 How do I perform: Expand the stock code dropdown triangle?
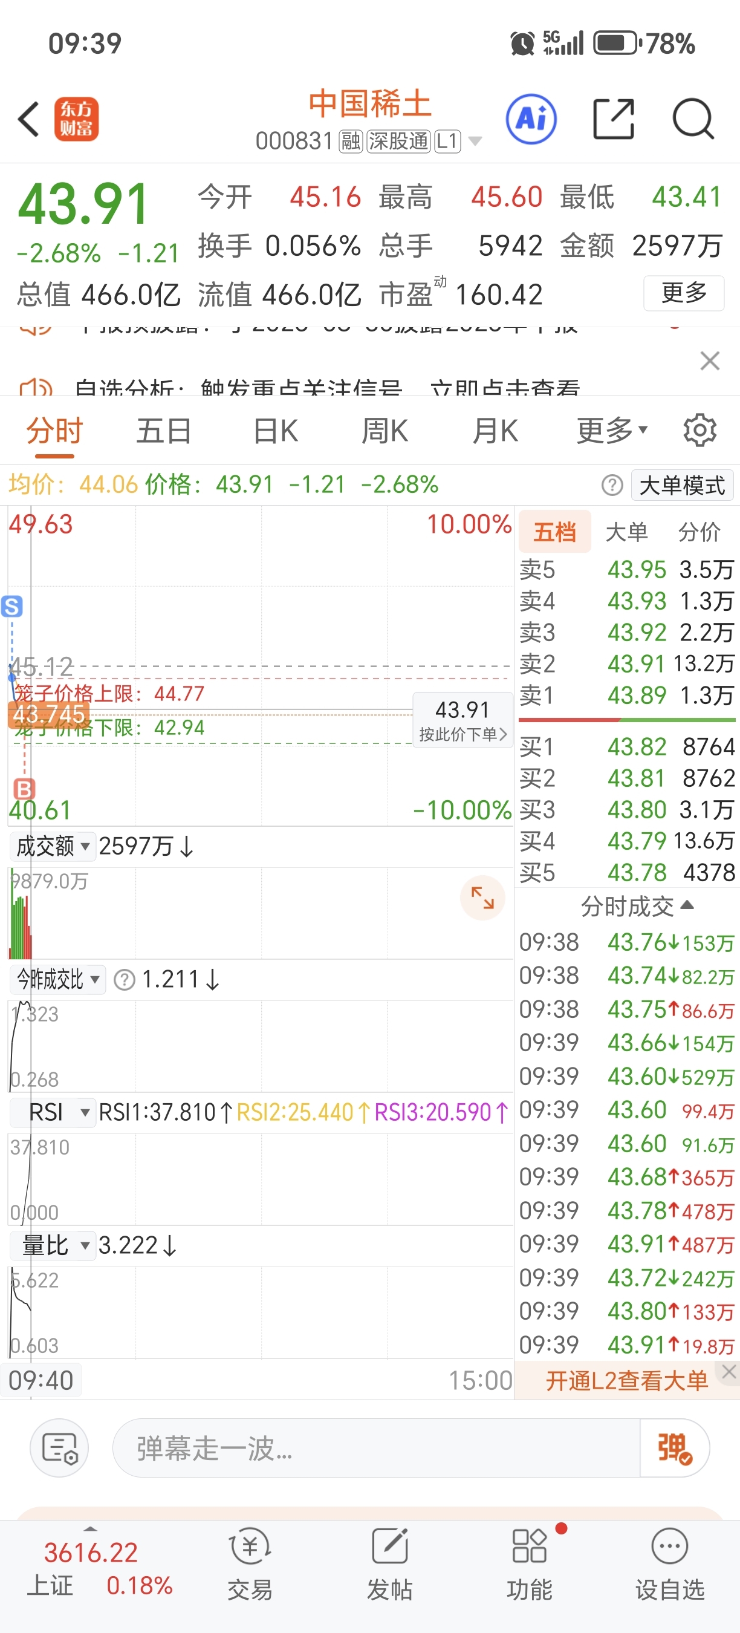pyautogui.click(x=475, y=142)
